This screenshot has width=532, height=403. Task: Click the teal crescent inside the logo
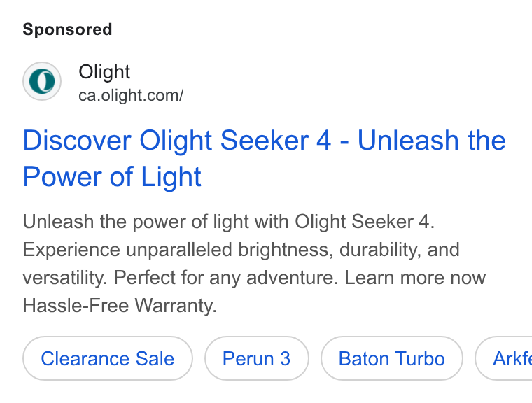[x=42, y=81]
